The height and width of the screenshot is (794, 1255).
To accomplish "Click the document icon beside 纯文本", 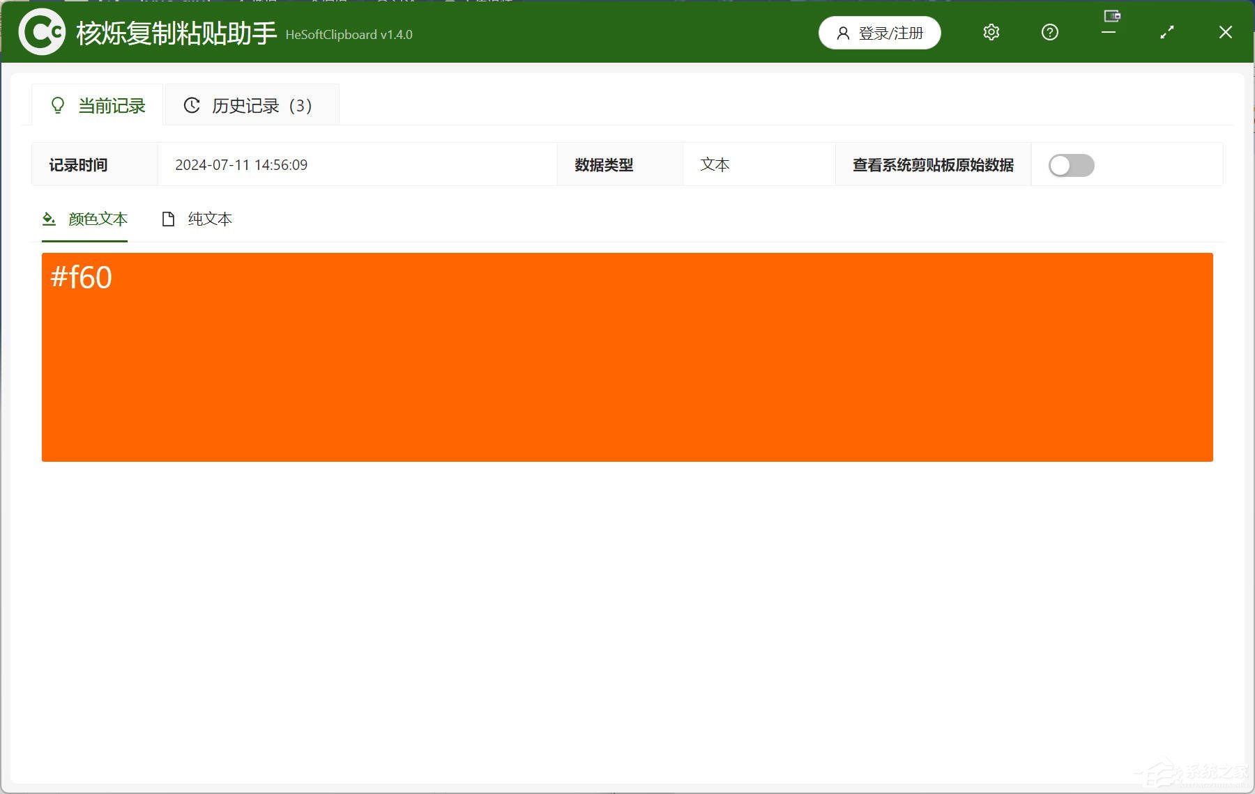I will pyautogui.click(x=168, y=219).
